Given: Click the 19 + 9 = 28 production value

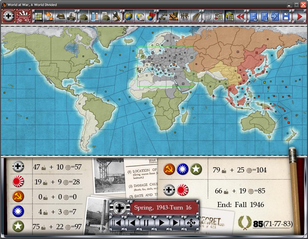Looking at the screenshot, I should tap(57, 182).
